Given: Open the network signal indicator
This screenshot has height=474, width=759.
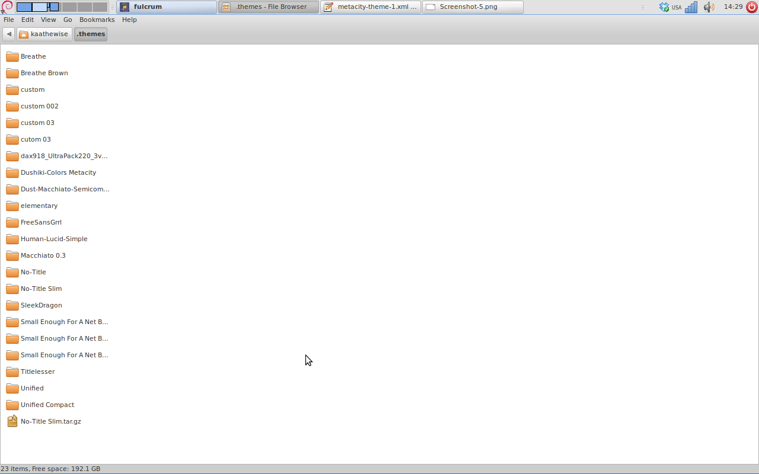Looking at the screenshot, I should tap(691, 7).
